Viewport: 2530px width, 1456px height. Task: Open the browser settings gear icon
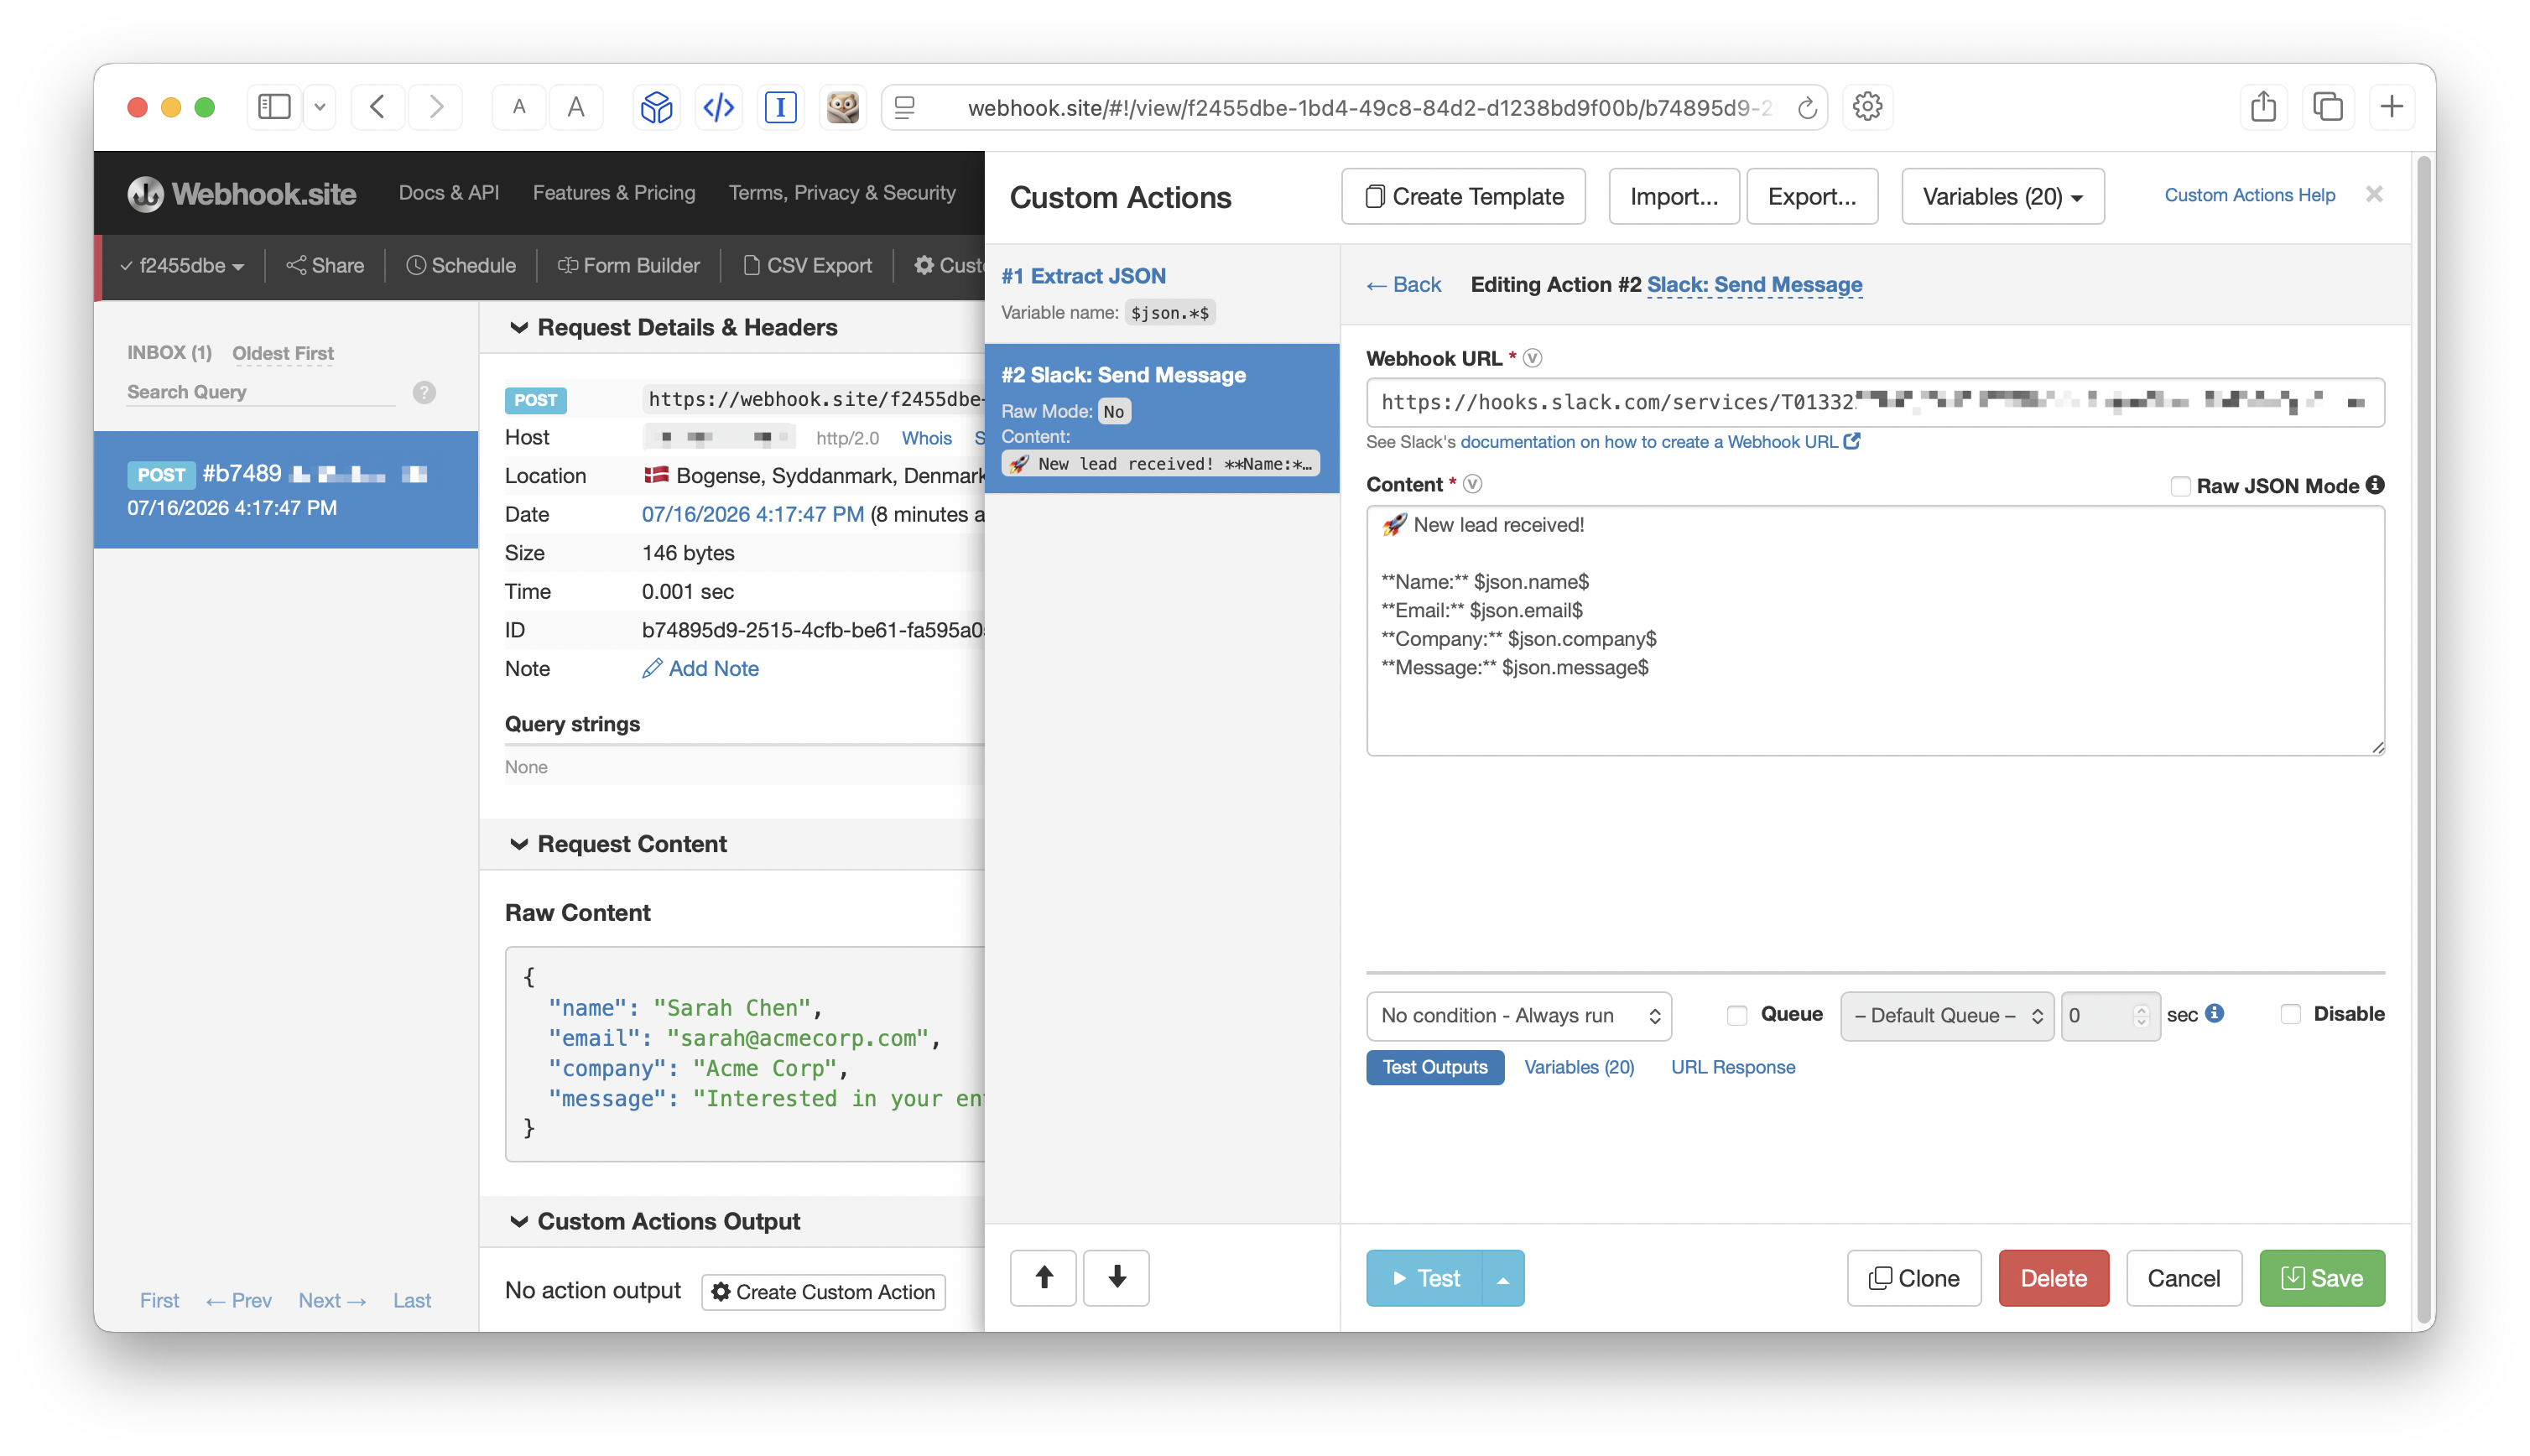1867,107
